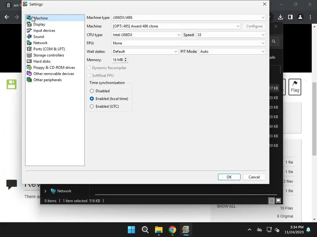Click the Ports (COM & LPT) icon
Viewport: 317px width, 237px height.
pyautogui.click(x=29, y=49)
